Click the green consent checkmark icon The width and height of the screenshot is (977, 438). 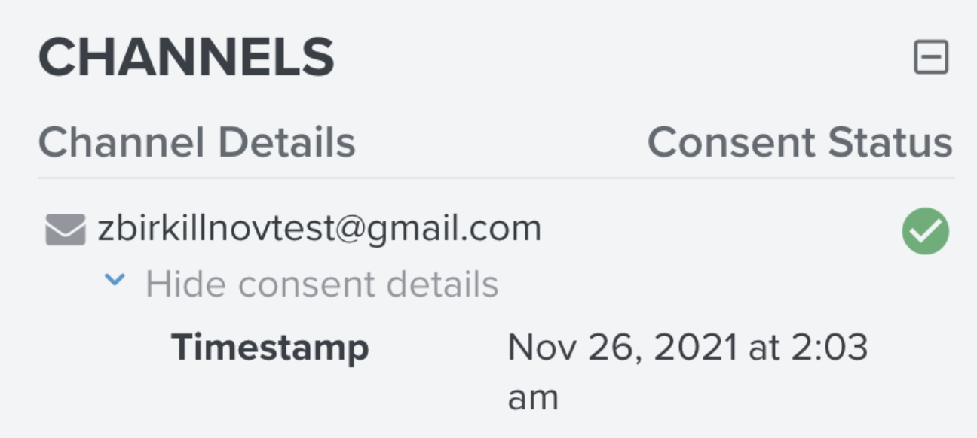click(925, 231)
